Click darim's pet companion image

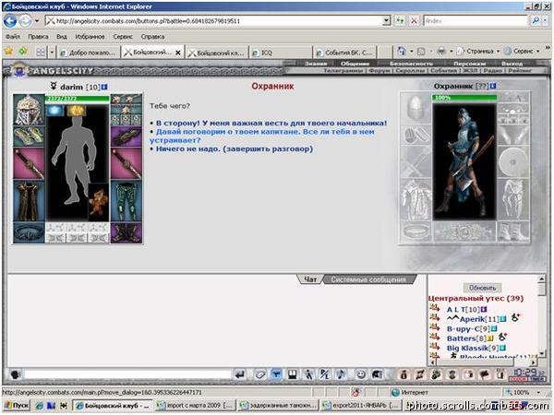pos(99,202)
